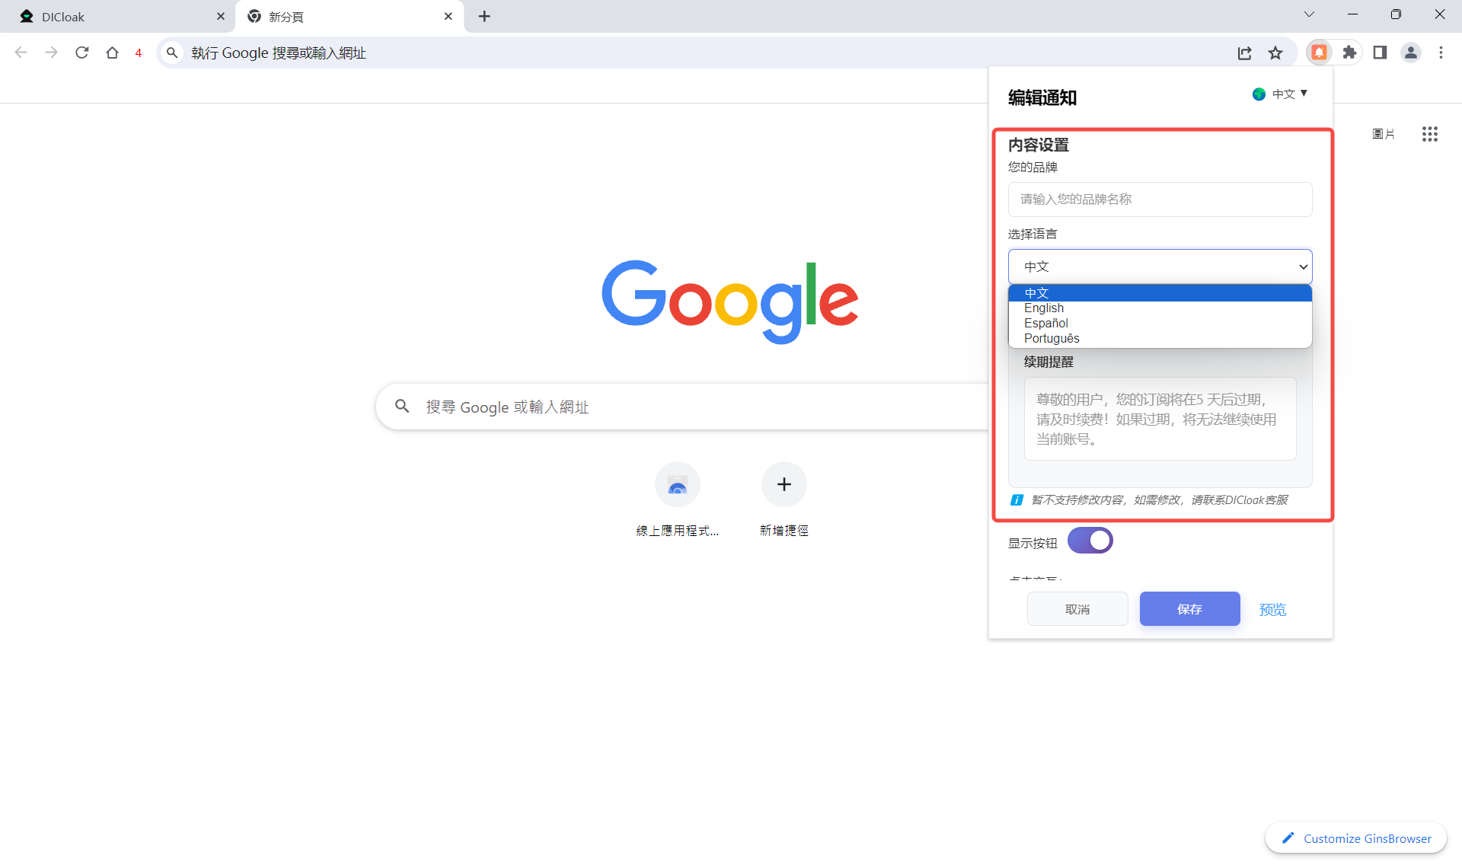Open the Google apps grid icon
The width and height of the screenshot is (1462, 868).
click(x=1429, y=134)
